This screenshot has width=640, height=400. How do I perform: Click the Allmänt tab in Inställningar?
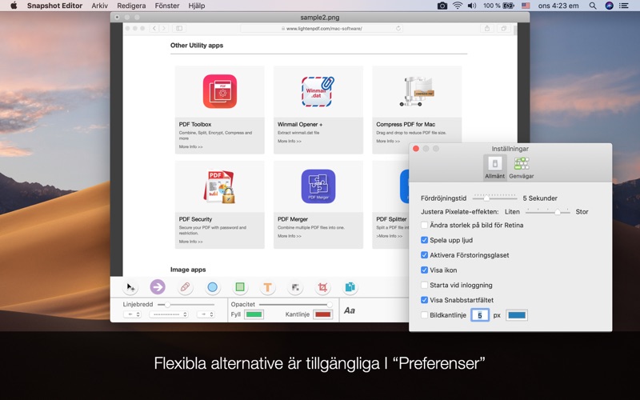tap(494, 167)
